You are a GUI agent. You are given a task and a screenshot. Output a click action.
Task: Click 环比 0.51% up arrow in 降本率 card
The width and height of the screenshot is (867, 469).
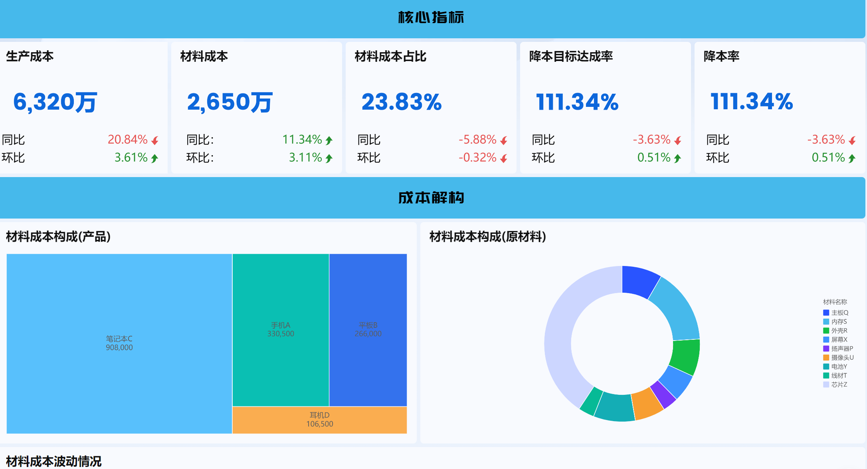coord(852,158)
